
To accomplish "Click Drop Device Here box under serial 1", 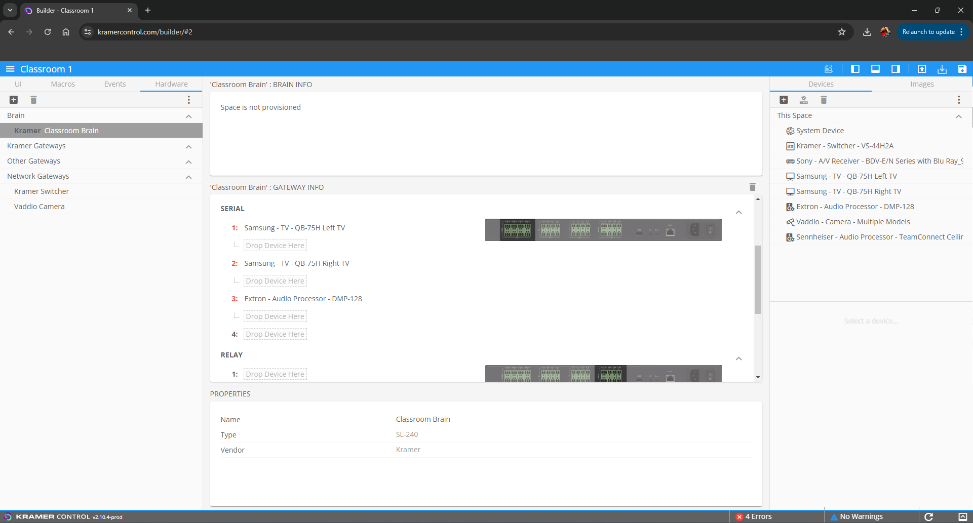I will [275, 246].
